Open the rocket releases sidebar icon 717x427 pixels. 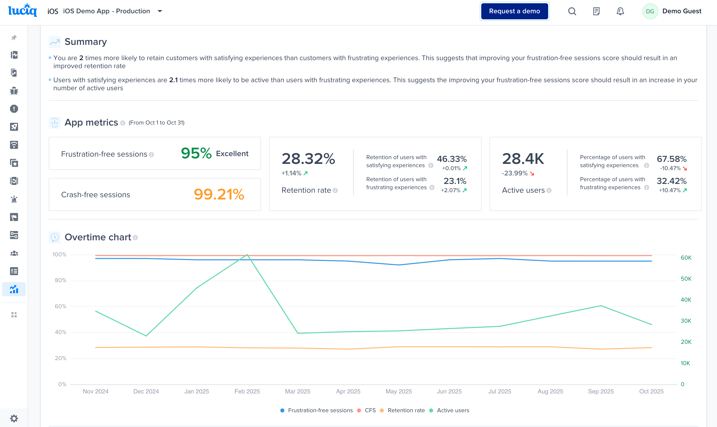(x=14, y=127)
